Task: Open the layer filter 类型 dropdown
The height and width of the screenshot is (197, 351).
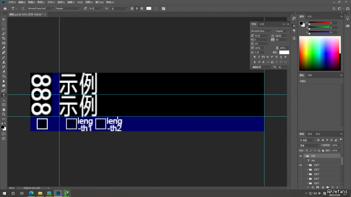Action: [x=307, y=140]
